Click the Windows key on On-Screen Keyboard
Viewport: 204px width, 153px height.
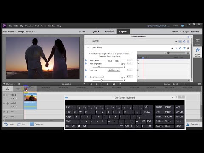(x=79, y=126)
